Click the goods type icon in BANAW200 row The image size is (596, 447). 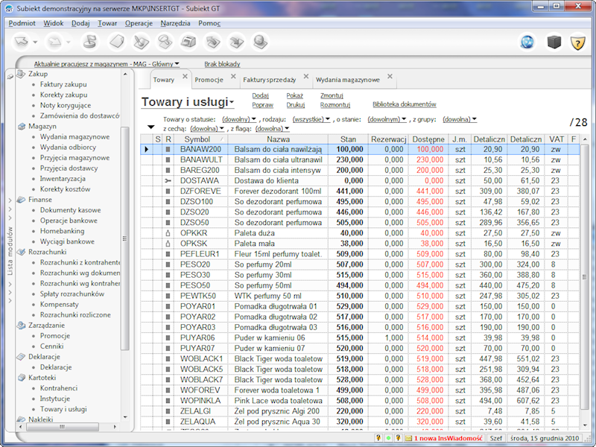[x=168, y=150]
